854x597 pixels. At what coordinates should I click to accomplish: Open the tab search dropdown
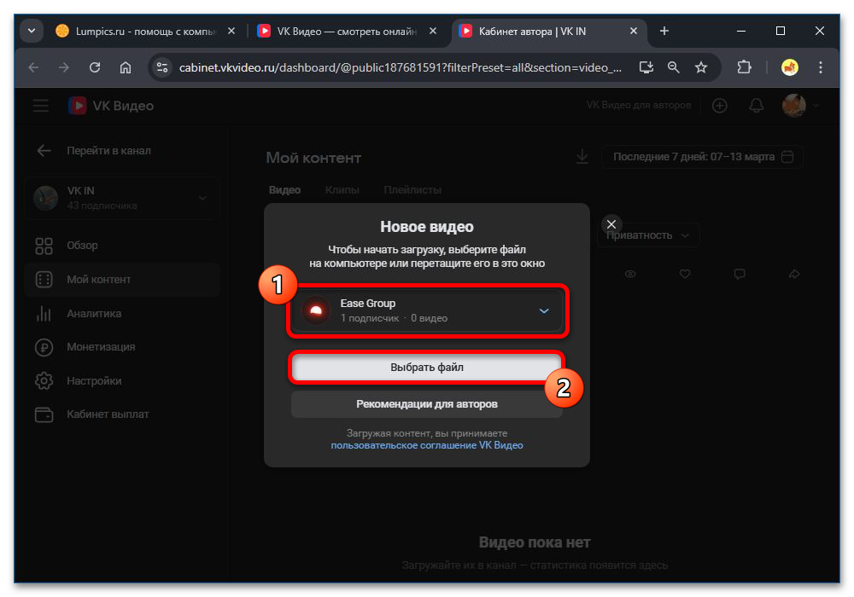pyautogui.click(x=32, y=31)
